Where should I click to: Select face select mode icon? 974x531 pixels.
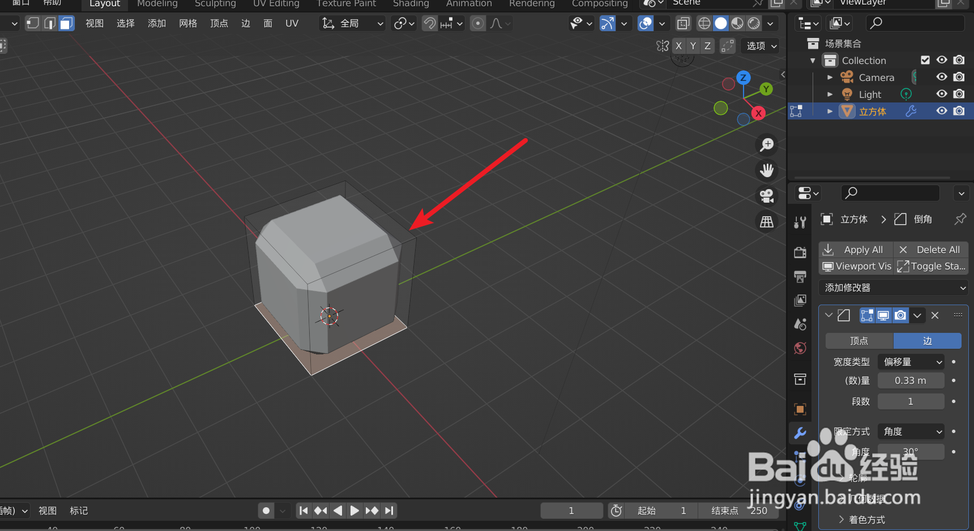66,23
